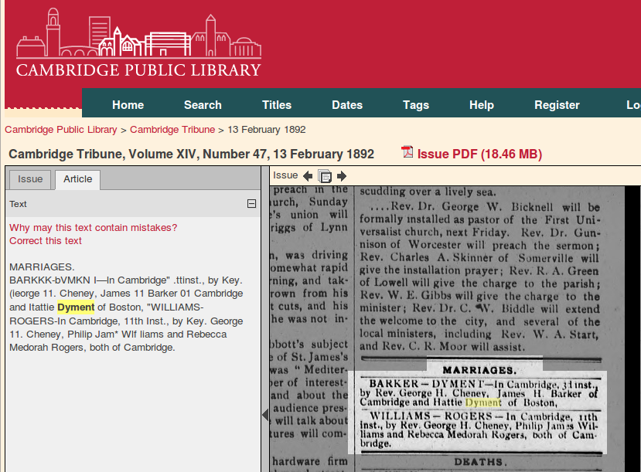The height and width of the screenshot is (472, 641).
Task: Open the Dates navigation item
Action: pos(347,105)
